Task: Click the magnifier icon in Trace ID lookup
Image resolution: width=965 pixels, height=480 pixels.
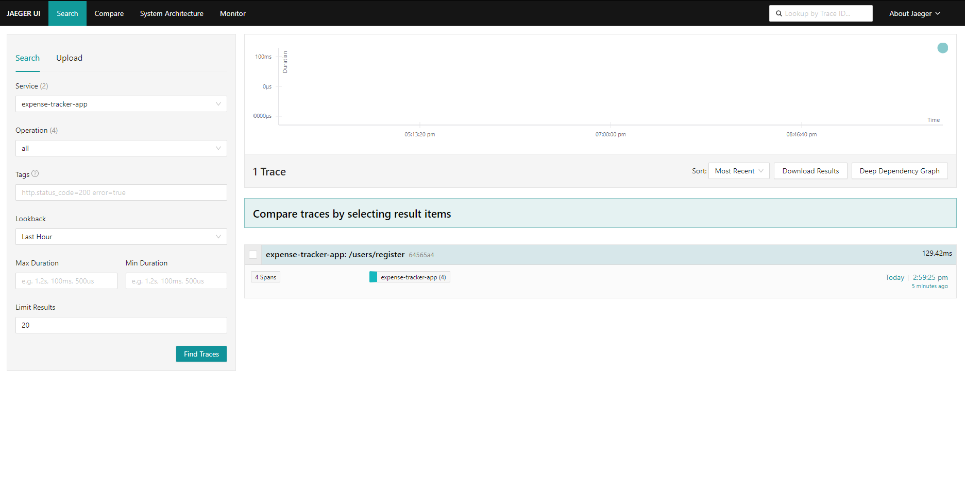Action: point(779,13)
